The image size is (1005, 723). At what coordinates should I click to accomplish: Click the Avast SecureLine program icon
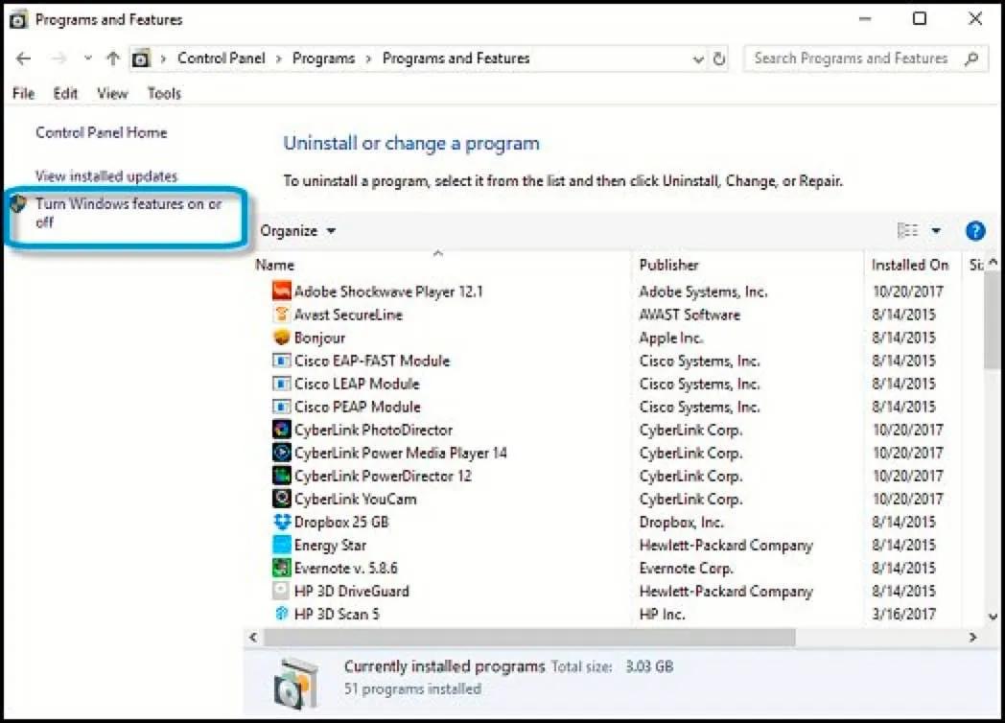pos(281,315)
